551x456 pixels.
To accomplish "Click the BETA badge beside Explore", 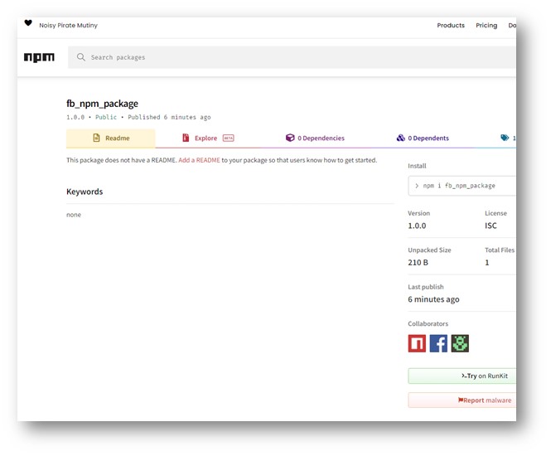I will point(229,138).
